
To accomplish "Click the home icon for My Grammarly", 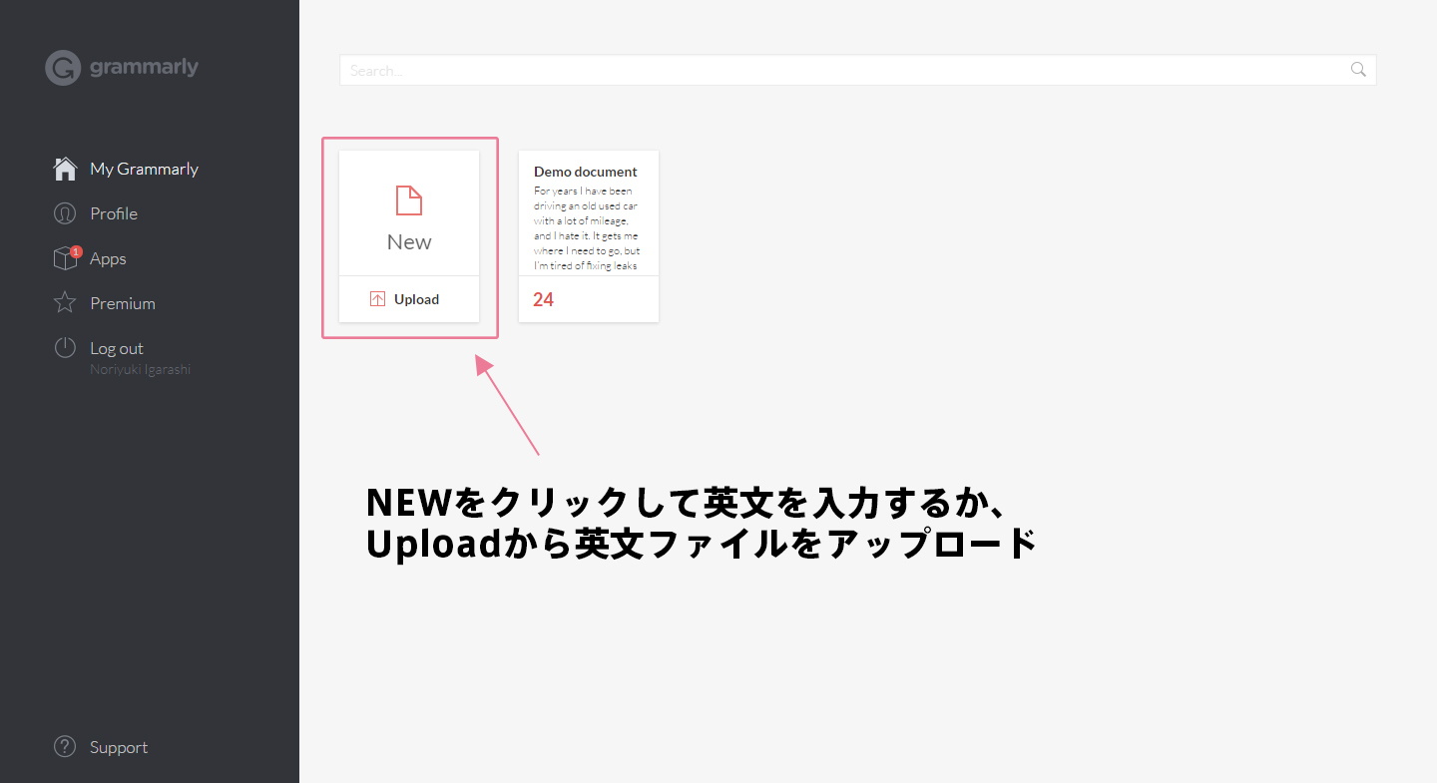I will click(65, 169).
